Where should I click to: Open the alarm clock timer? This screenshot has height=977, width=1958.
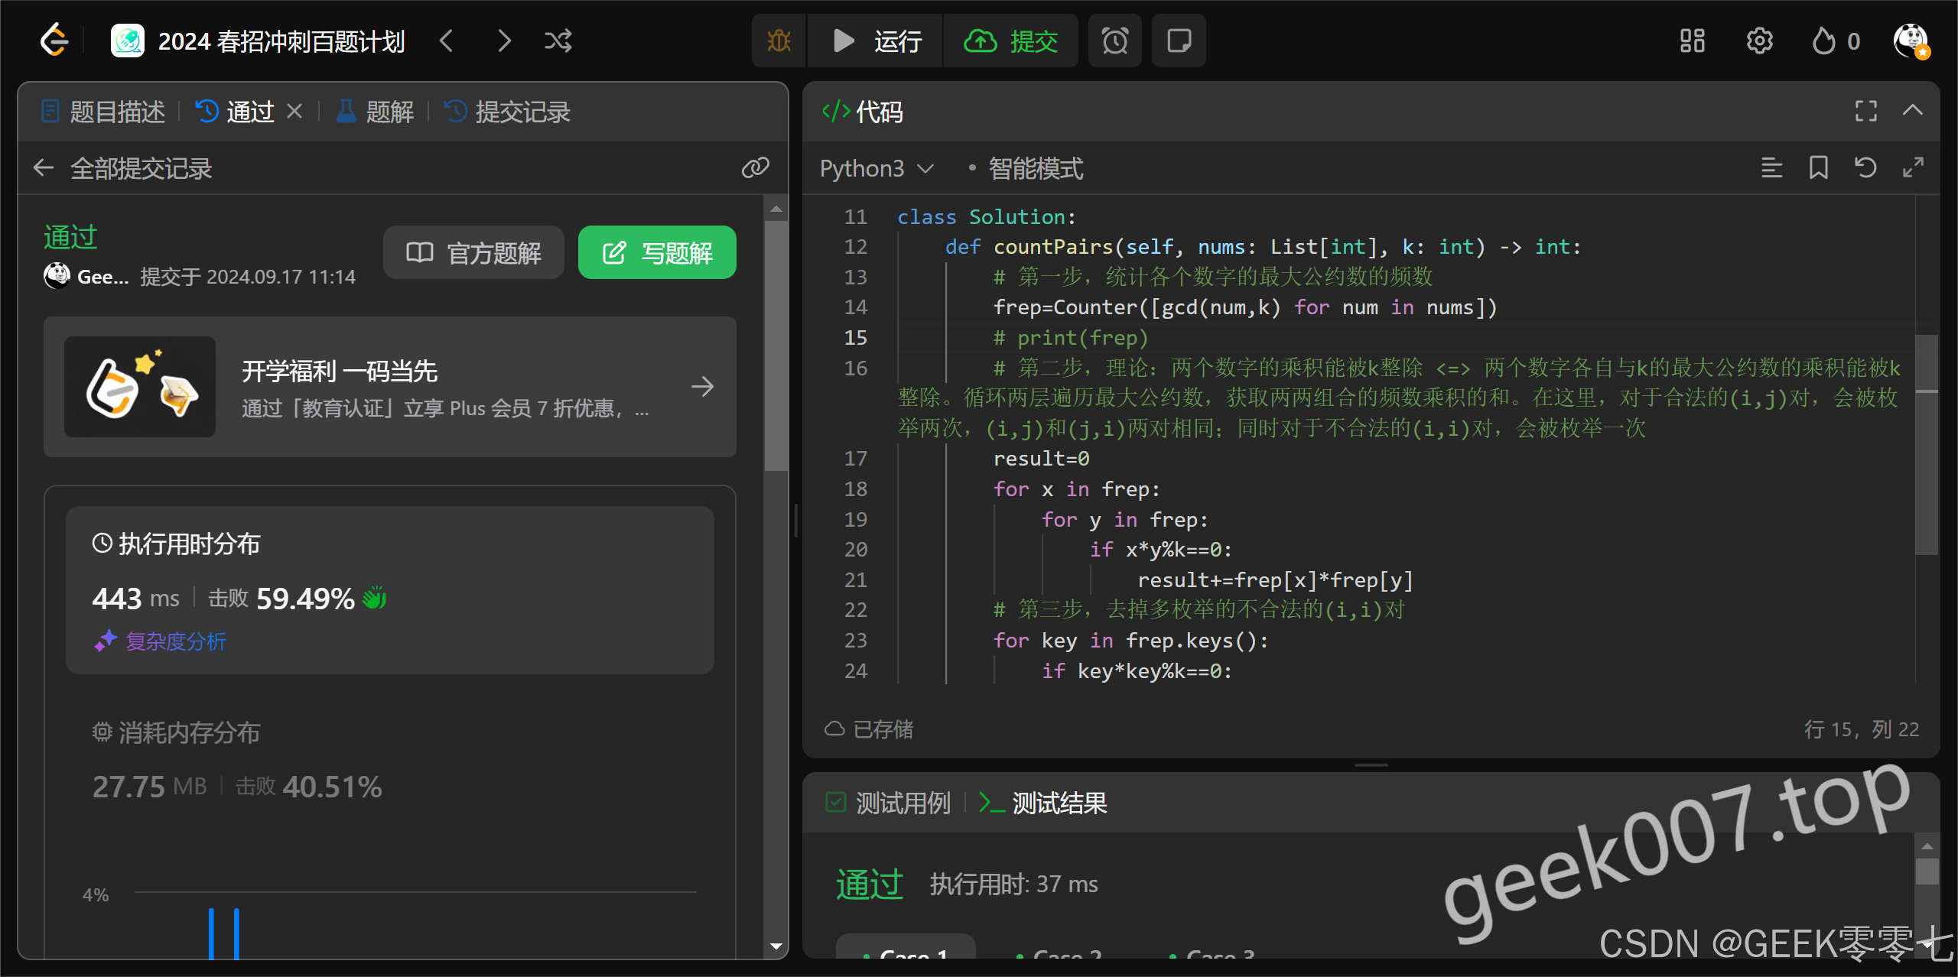1114,41
